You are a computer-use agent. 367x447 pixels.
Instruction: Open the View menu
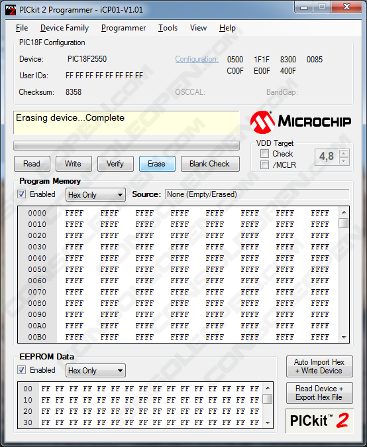(x=199, y=28)
